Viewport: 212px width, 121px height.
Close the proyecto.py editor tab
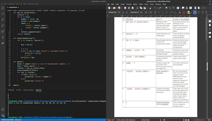tap(18, 7)
